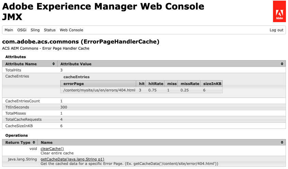Sort operations by Name column arrows
This screenshot has height=169, width=288.
pos(282,142)
